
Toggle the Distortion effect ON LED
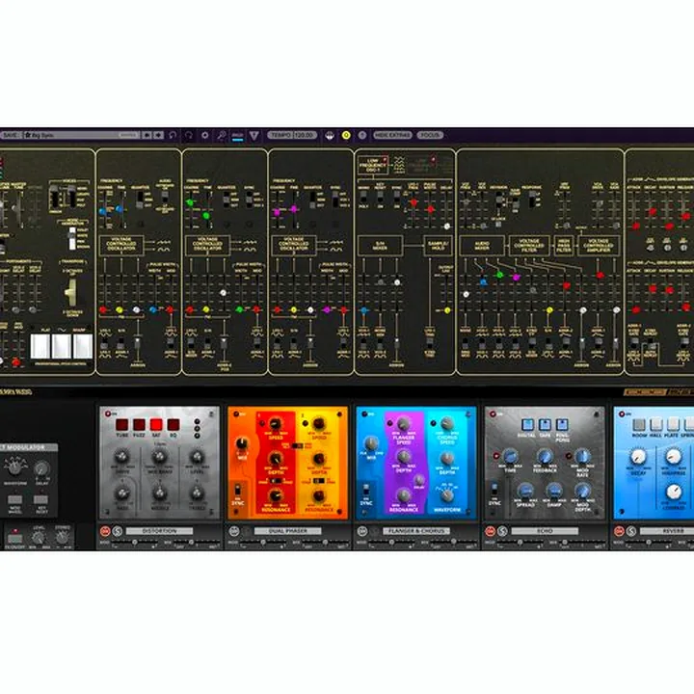[108, 414]
